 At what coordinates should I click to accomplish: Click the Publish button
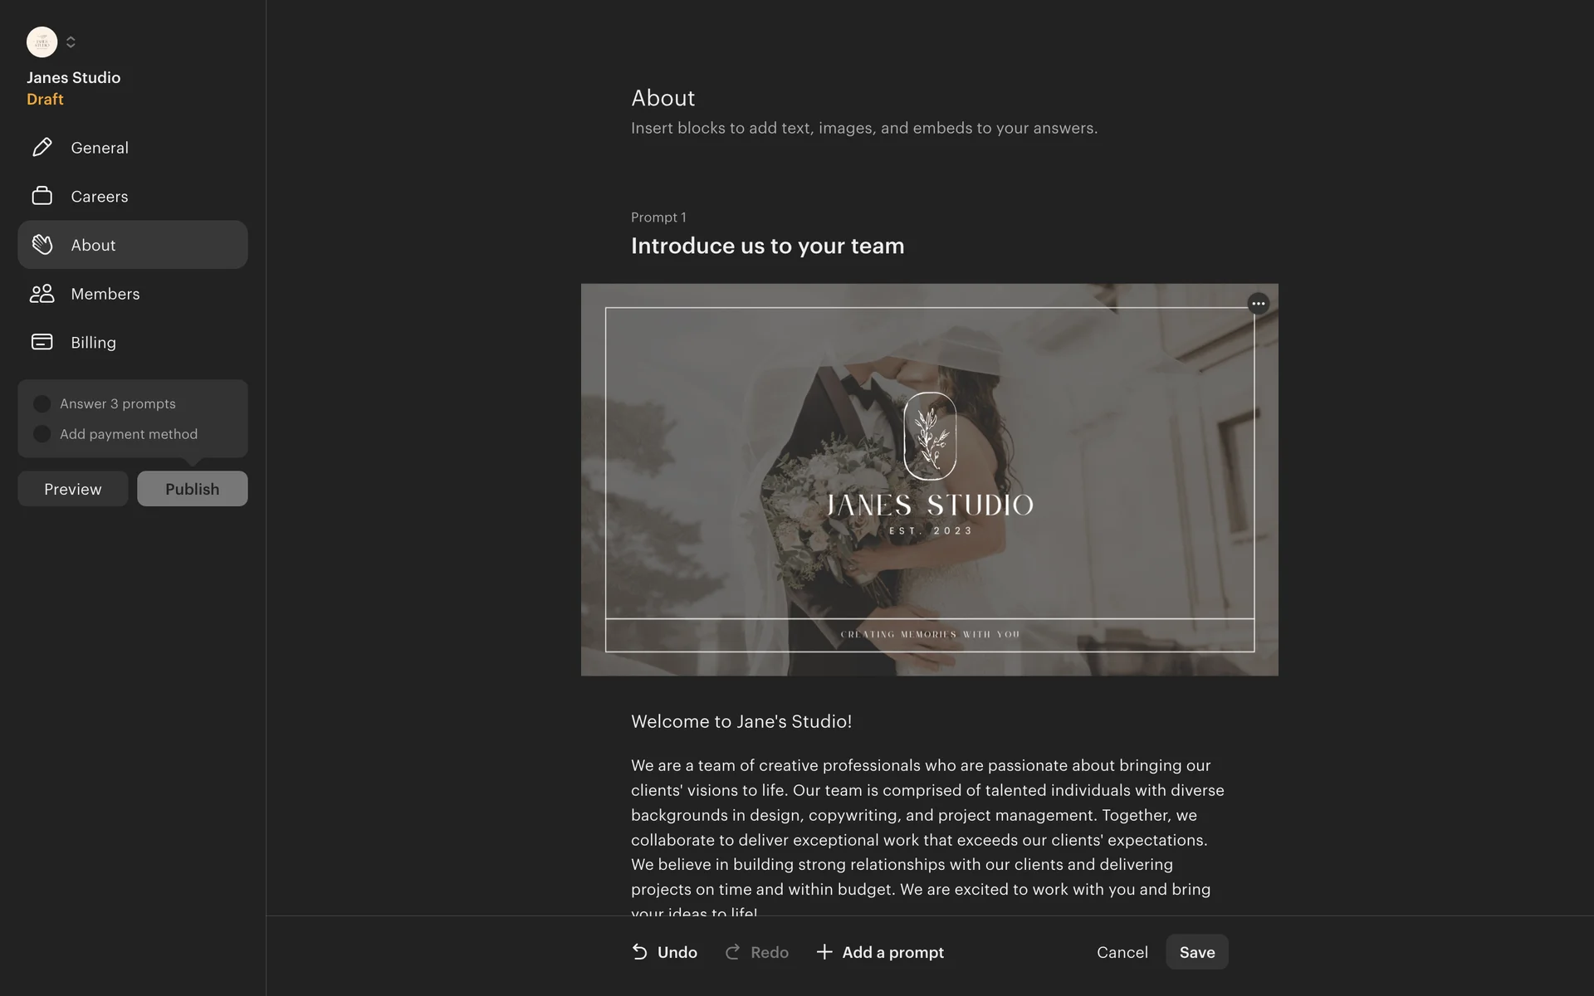pyautogui.click(x=193, y=489)
